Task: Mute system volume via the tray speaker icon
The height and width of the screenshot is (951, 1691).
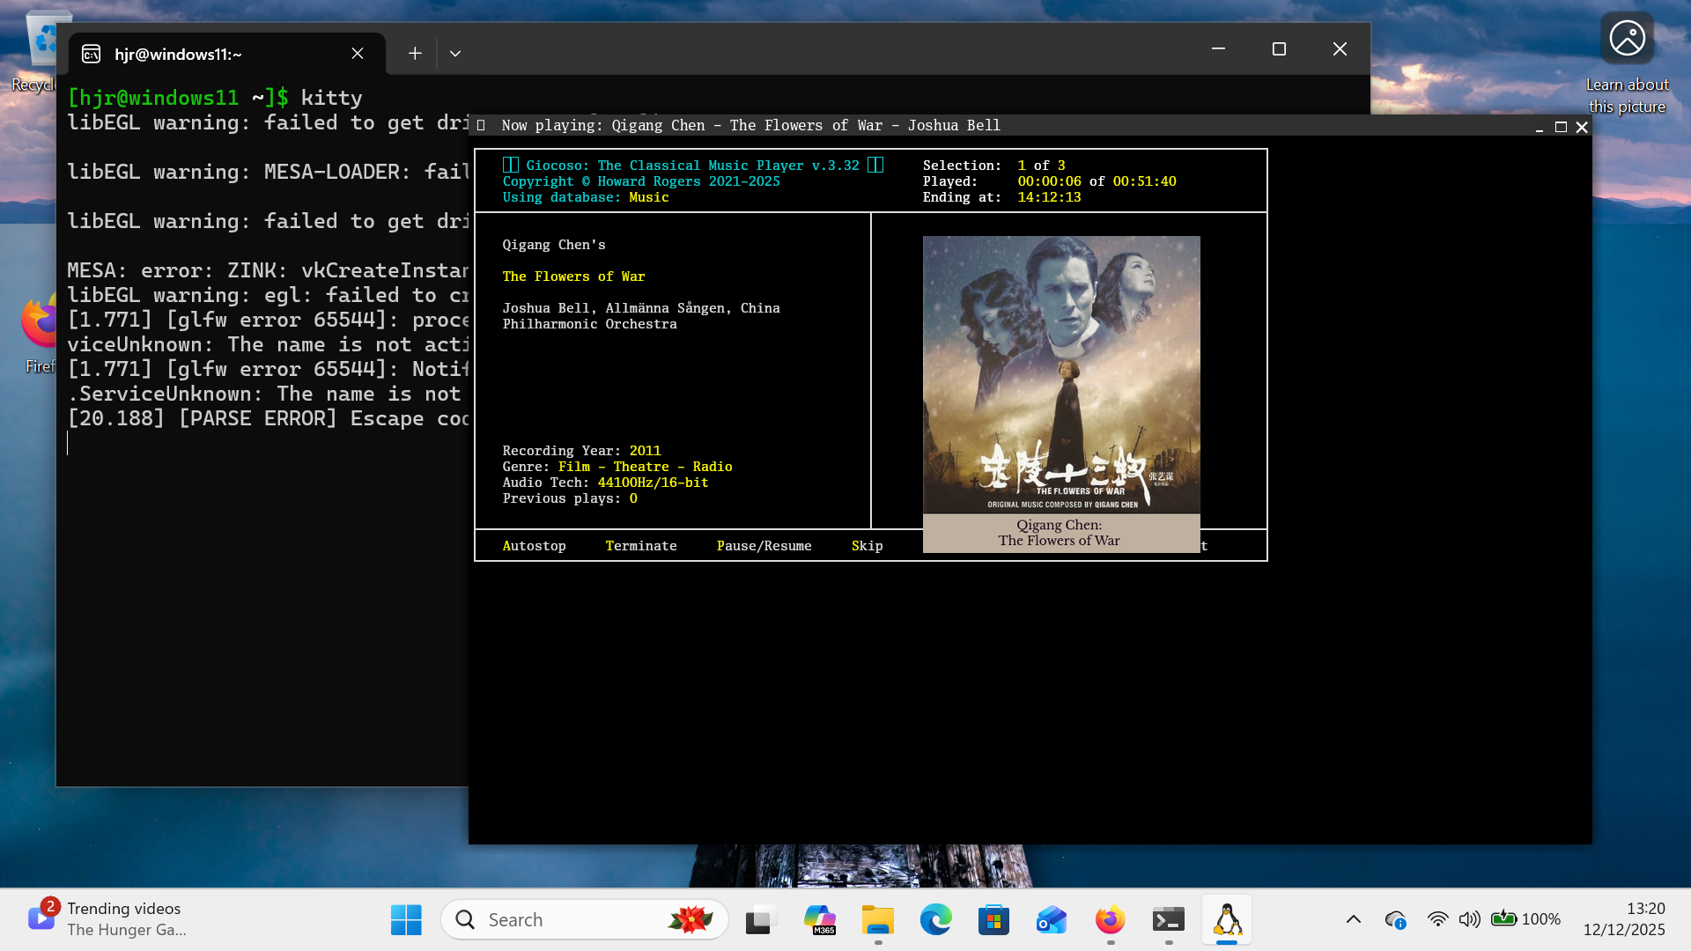Action: pyautogui.click(x=1469, y=918)
